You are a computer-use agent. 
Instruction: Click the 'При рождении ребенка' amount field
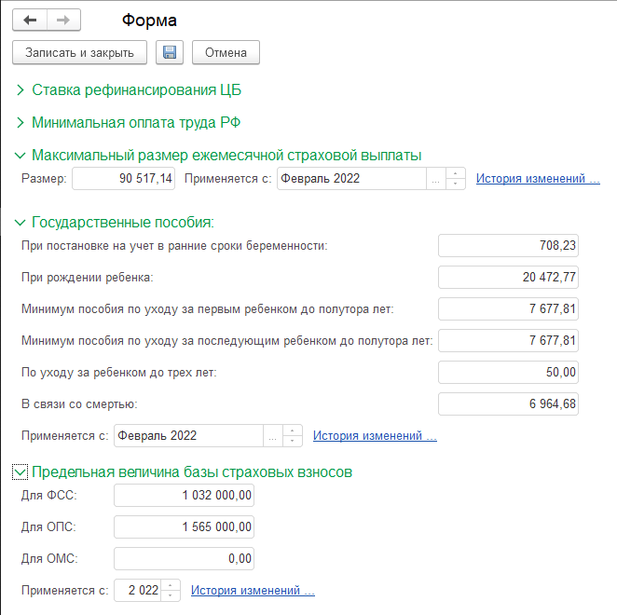[x=508, y=278]
